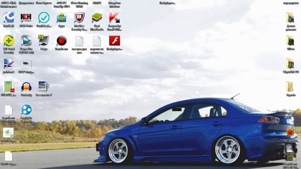Open the plain folder without picture preview
Viewport: 301px width, 169px height.
290,86
